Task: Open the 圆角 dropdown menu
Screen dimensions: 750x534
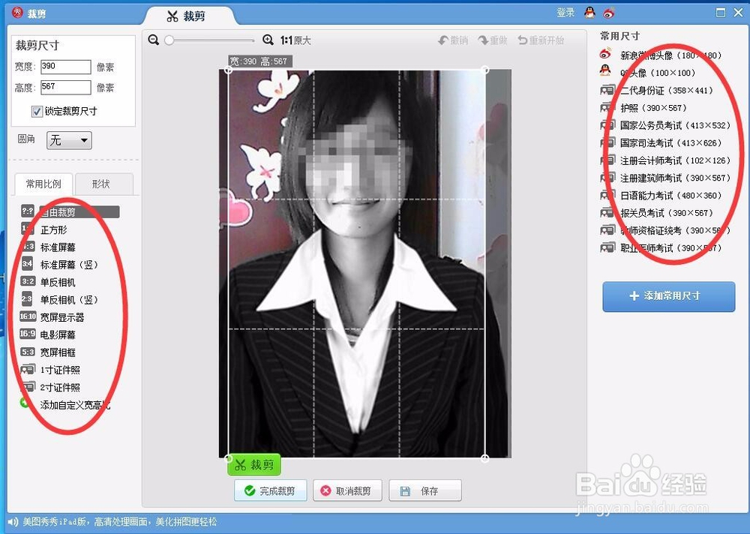Action: coord(68,140)
